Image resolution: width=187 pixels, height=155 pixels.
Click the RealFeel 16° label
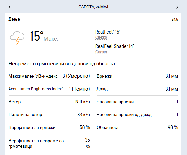point(108,32)
